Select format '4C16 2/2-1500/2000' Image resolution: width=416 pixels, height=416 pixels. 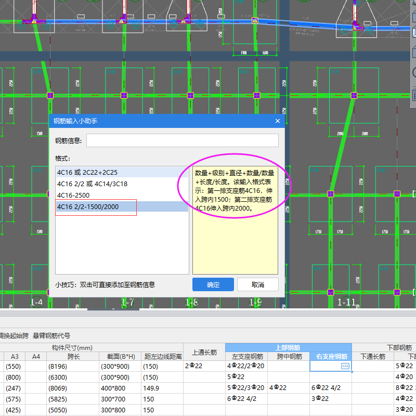coord(122,206)
